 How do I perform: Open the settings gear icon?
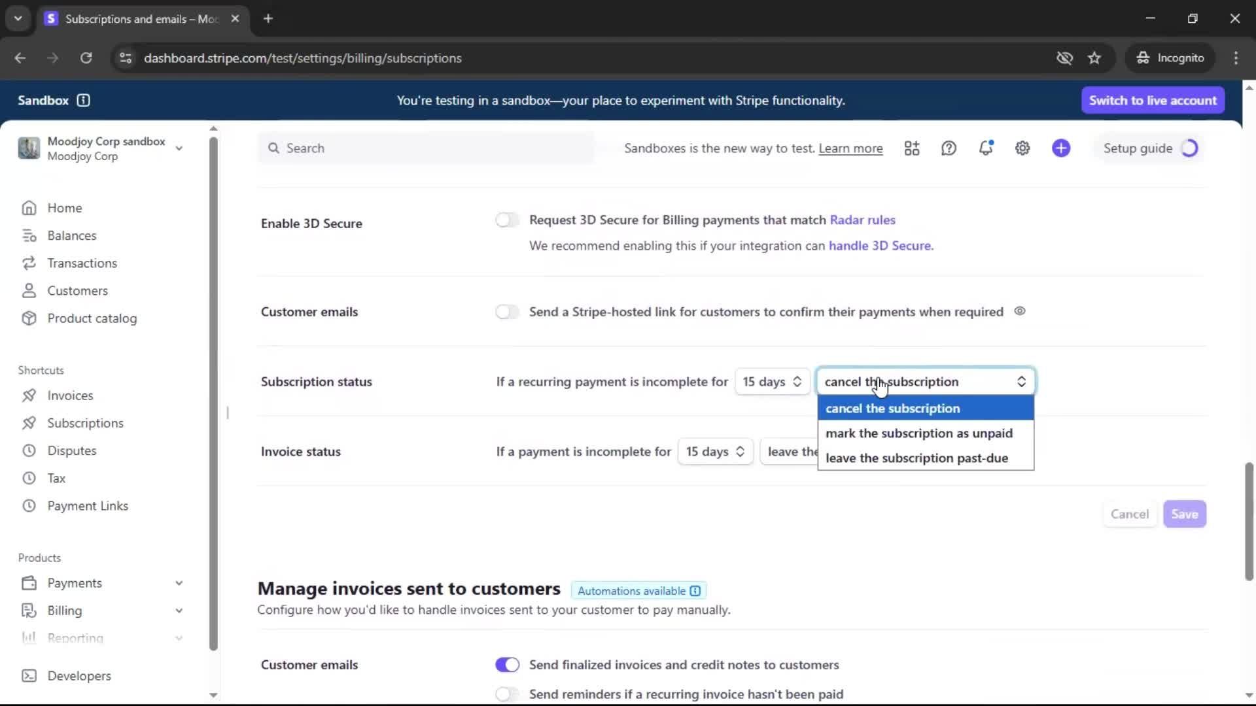coord(1022,148)
